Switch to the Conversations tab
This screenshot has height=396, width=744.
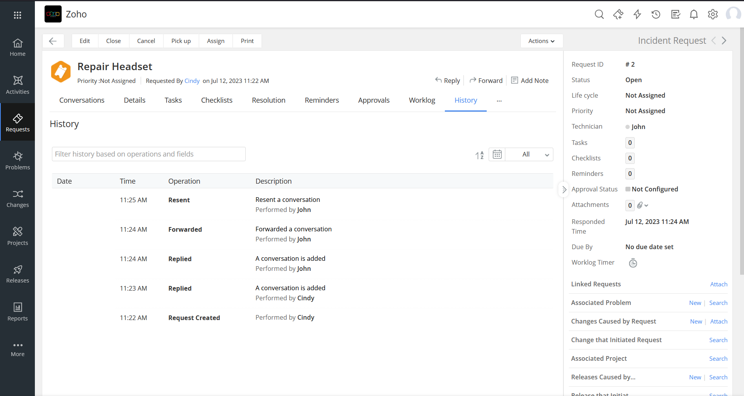pyautogui.click(x=82, y=100)
